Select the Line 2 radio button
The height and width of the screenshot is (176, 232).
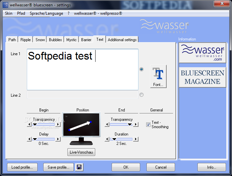141,95
